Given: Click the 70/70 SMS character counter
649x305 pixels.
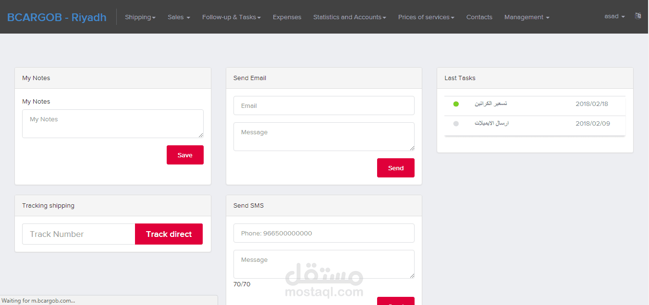Looking at the screenshot, I should click(242, 284).
